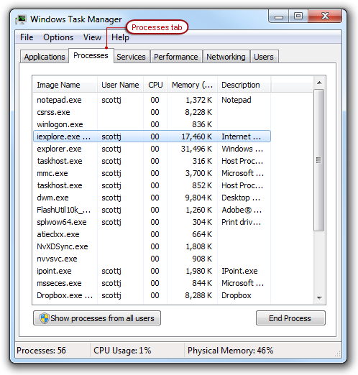Switch to the Services tab
Screen dimensions: 358x375
coord(132,57)
